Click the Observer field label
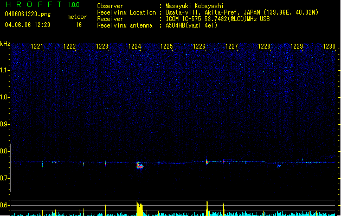Image resolution: width=341 pixels, height=216 pixels. 110,6
